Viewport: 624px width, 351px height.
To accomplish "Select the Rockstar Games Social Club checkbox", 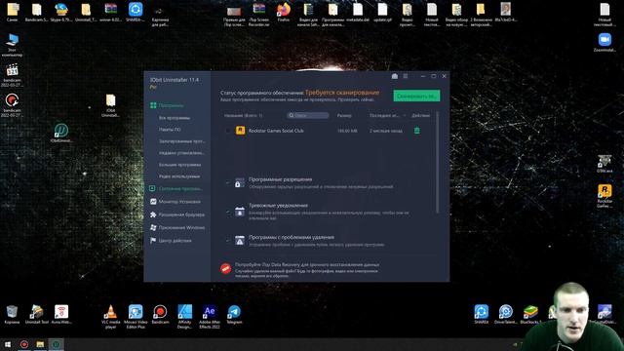I will coord(228,131).
